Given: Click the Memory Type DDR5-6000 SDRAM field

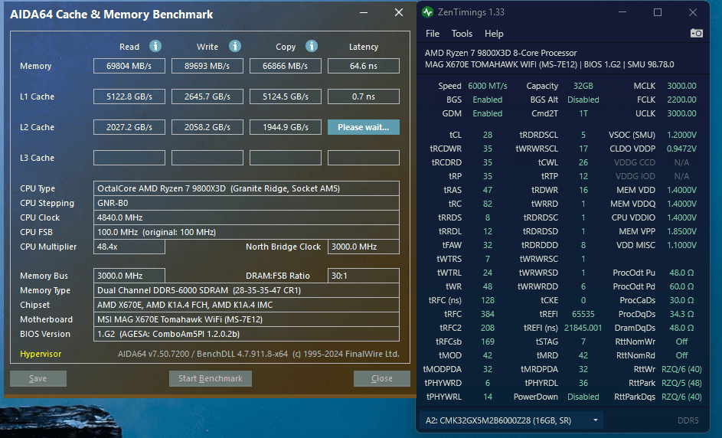Looking at the screenshot, I should click(247, 291).
